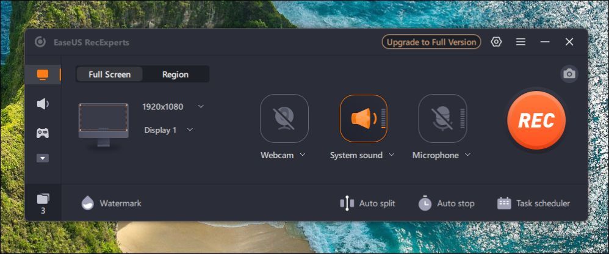Start recording with the REC button
This screenshot has height=254, width=609.
(x=536, y=120)
